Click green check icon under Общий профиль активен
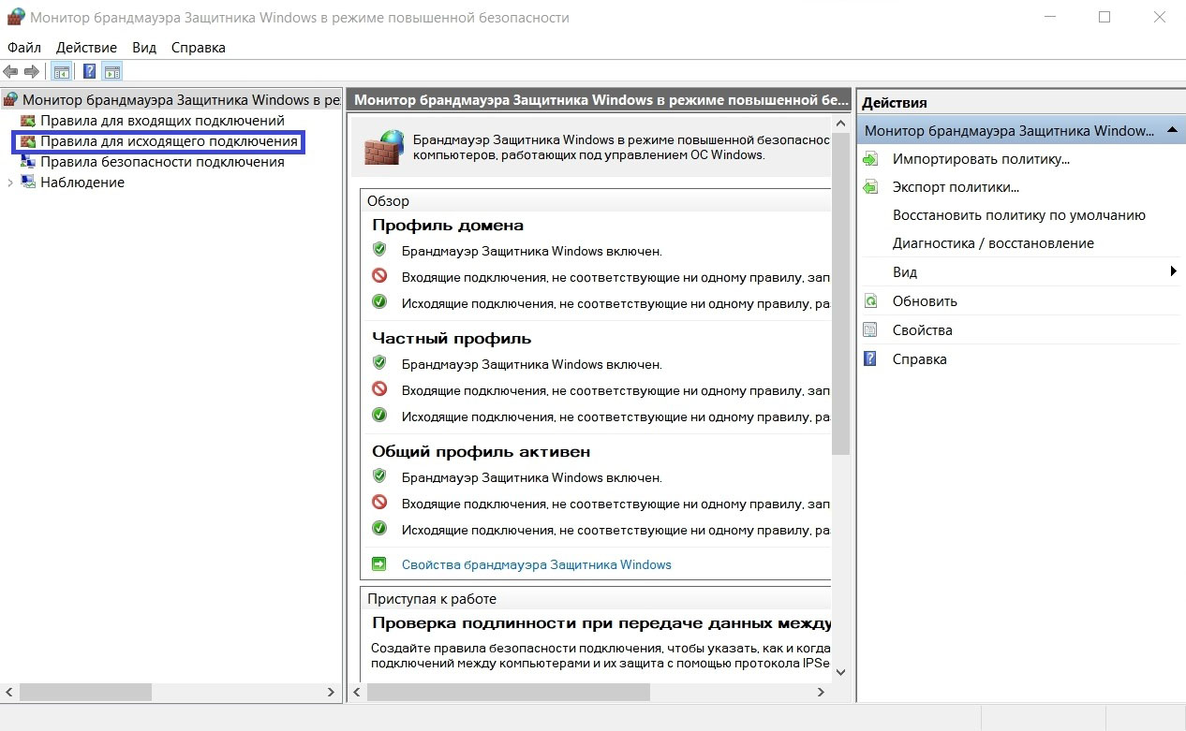Image resolution: width=1186 pixels, height=731 pixels. (379, 529)
